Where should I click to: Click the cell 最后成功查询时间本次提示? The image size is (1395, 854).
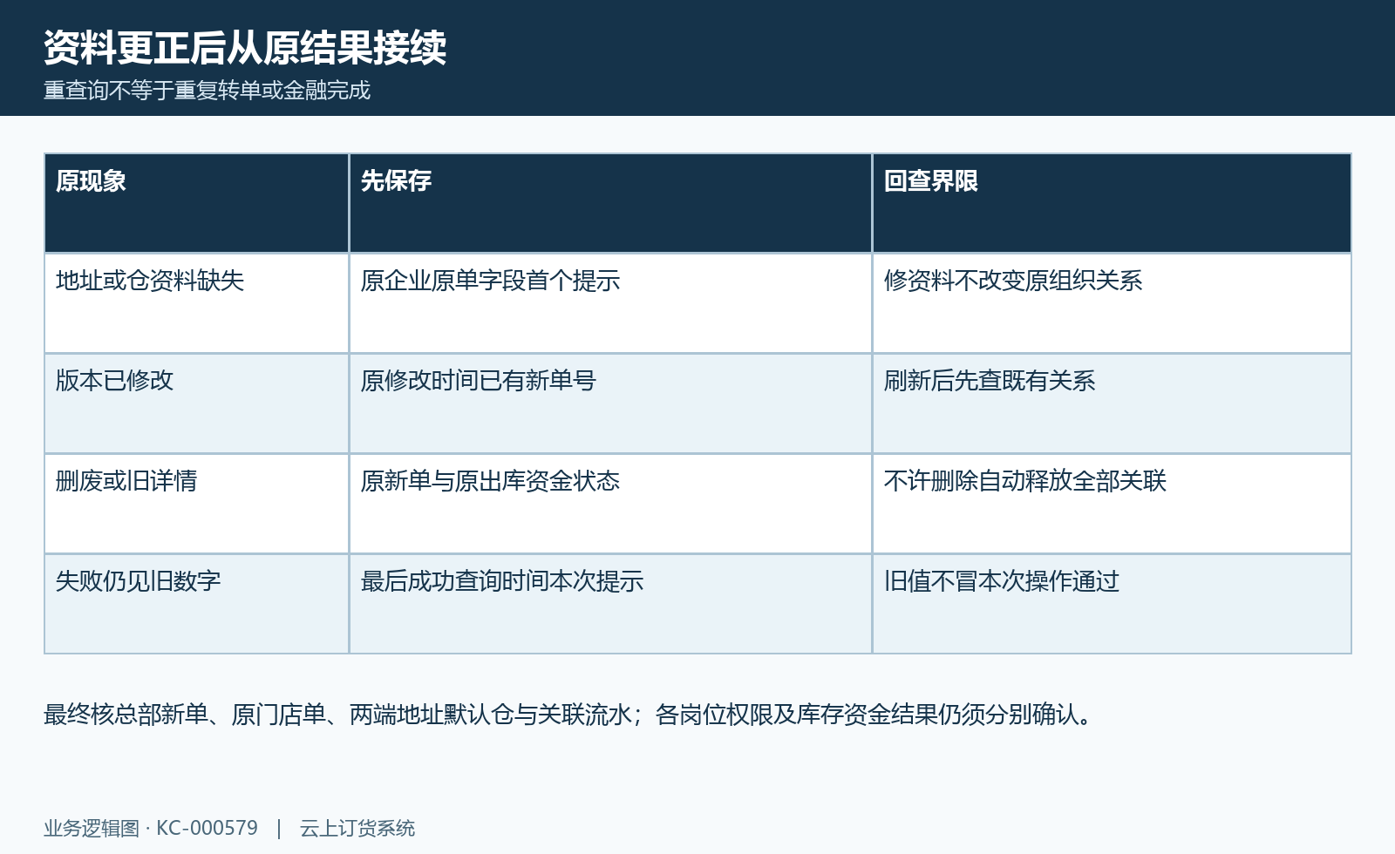pyautogui.click(x=610, y=604)
